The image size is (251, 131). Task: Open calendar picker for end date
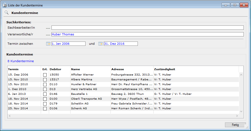point(101,44)
